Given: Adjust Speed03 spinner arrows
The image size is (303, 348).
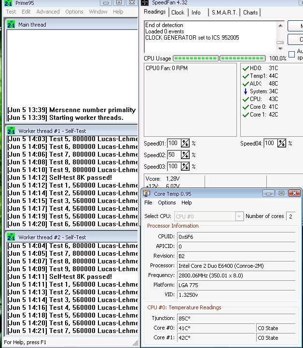Looking at the screenshot, I should [185, 166].
